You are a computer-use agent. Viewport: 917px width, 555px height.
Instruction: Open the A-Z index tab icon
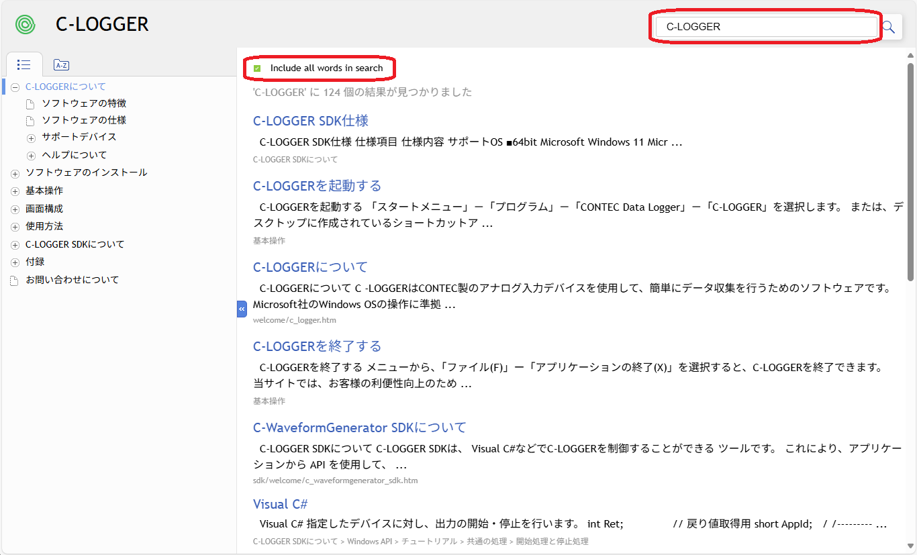click(x=61, y=65)
